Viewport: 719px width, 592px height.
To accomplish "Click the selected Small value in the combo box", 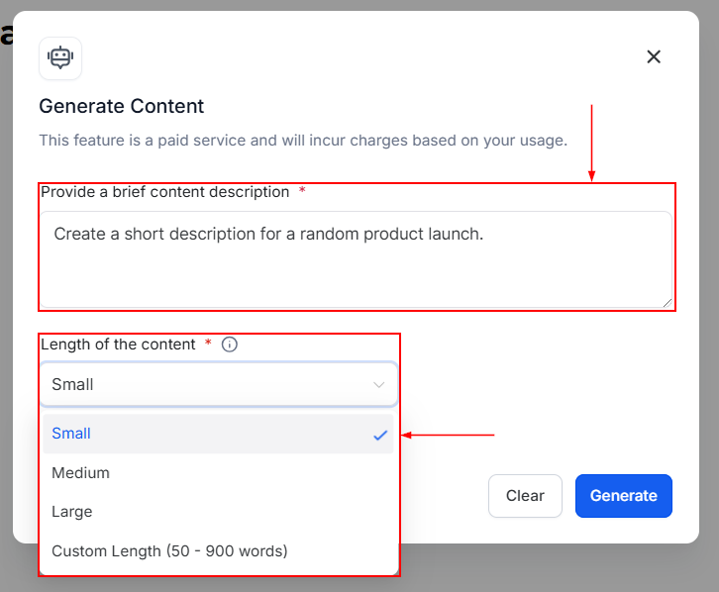I will click(x=72, y=384).
